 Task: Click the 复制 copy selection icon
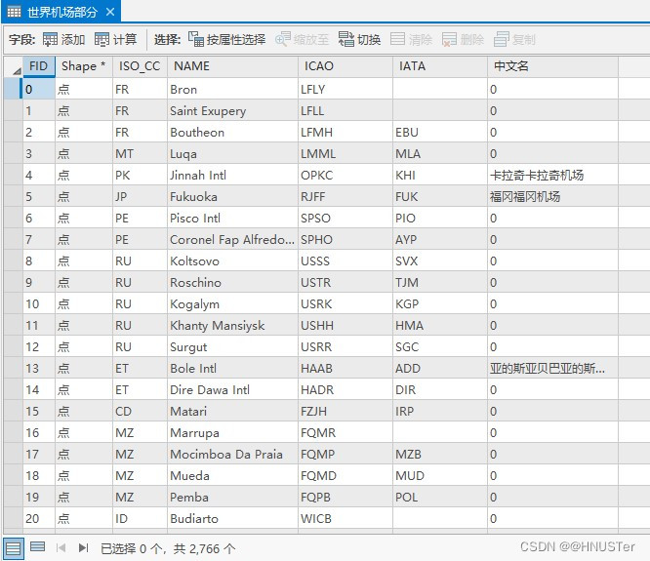[x=502, y=40]
